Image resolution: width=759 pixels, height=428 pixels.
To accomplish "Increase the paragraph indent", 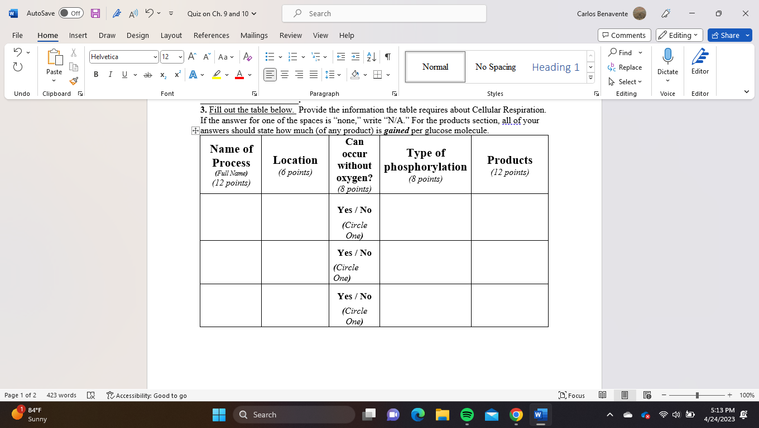I will (356, 57).
